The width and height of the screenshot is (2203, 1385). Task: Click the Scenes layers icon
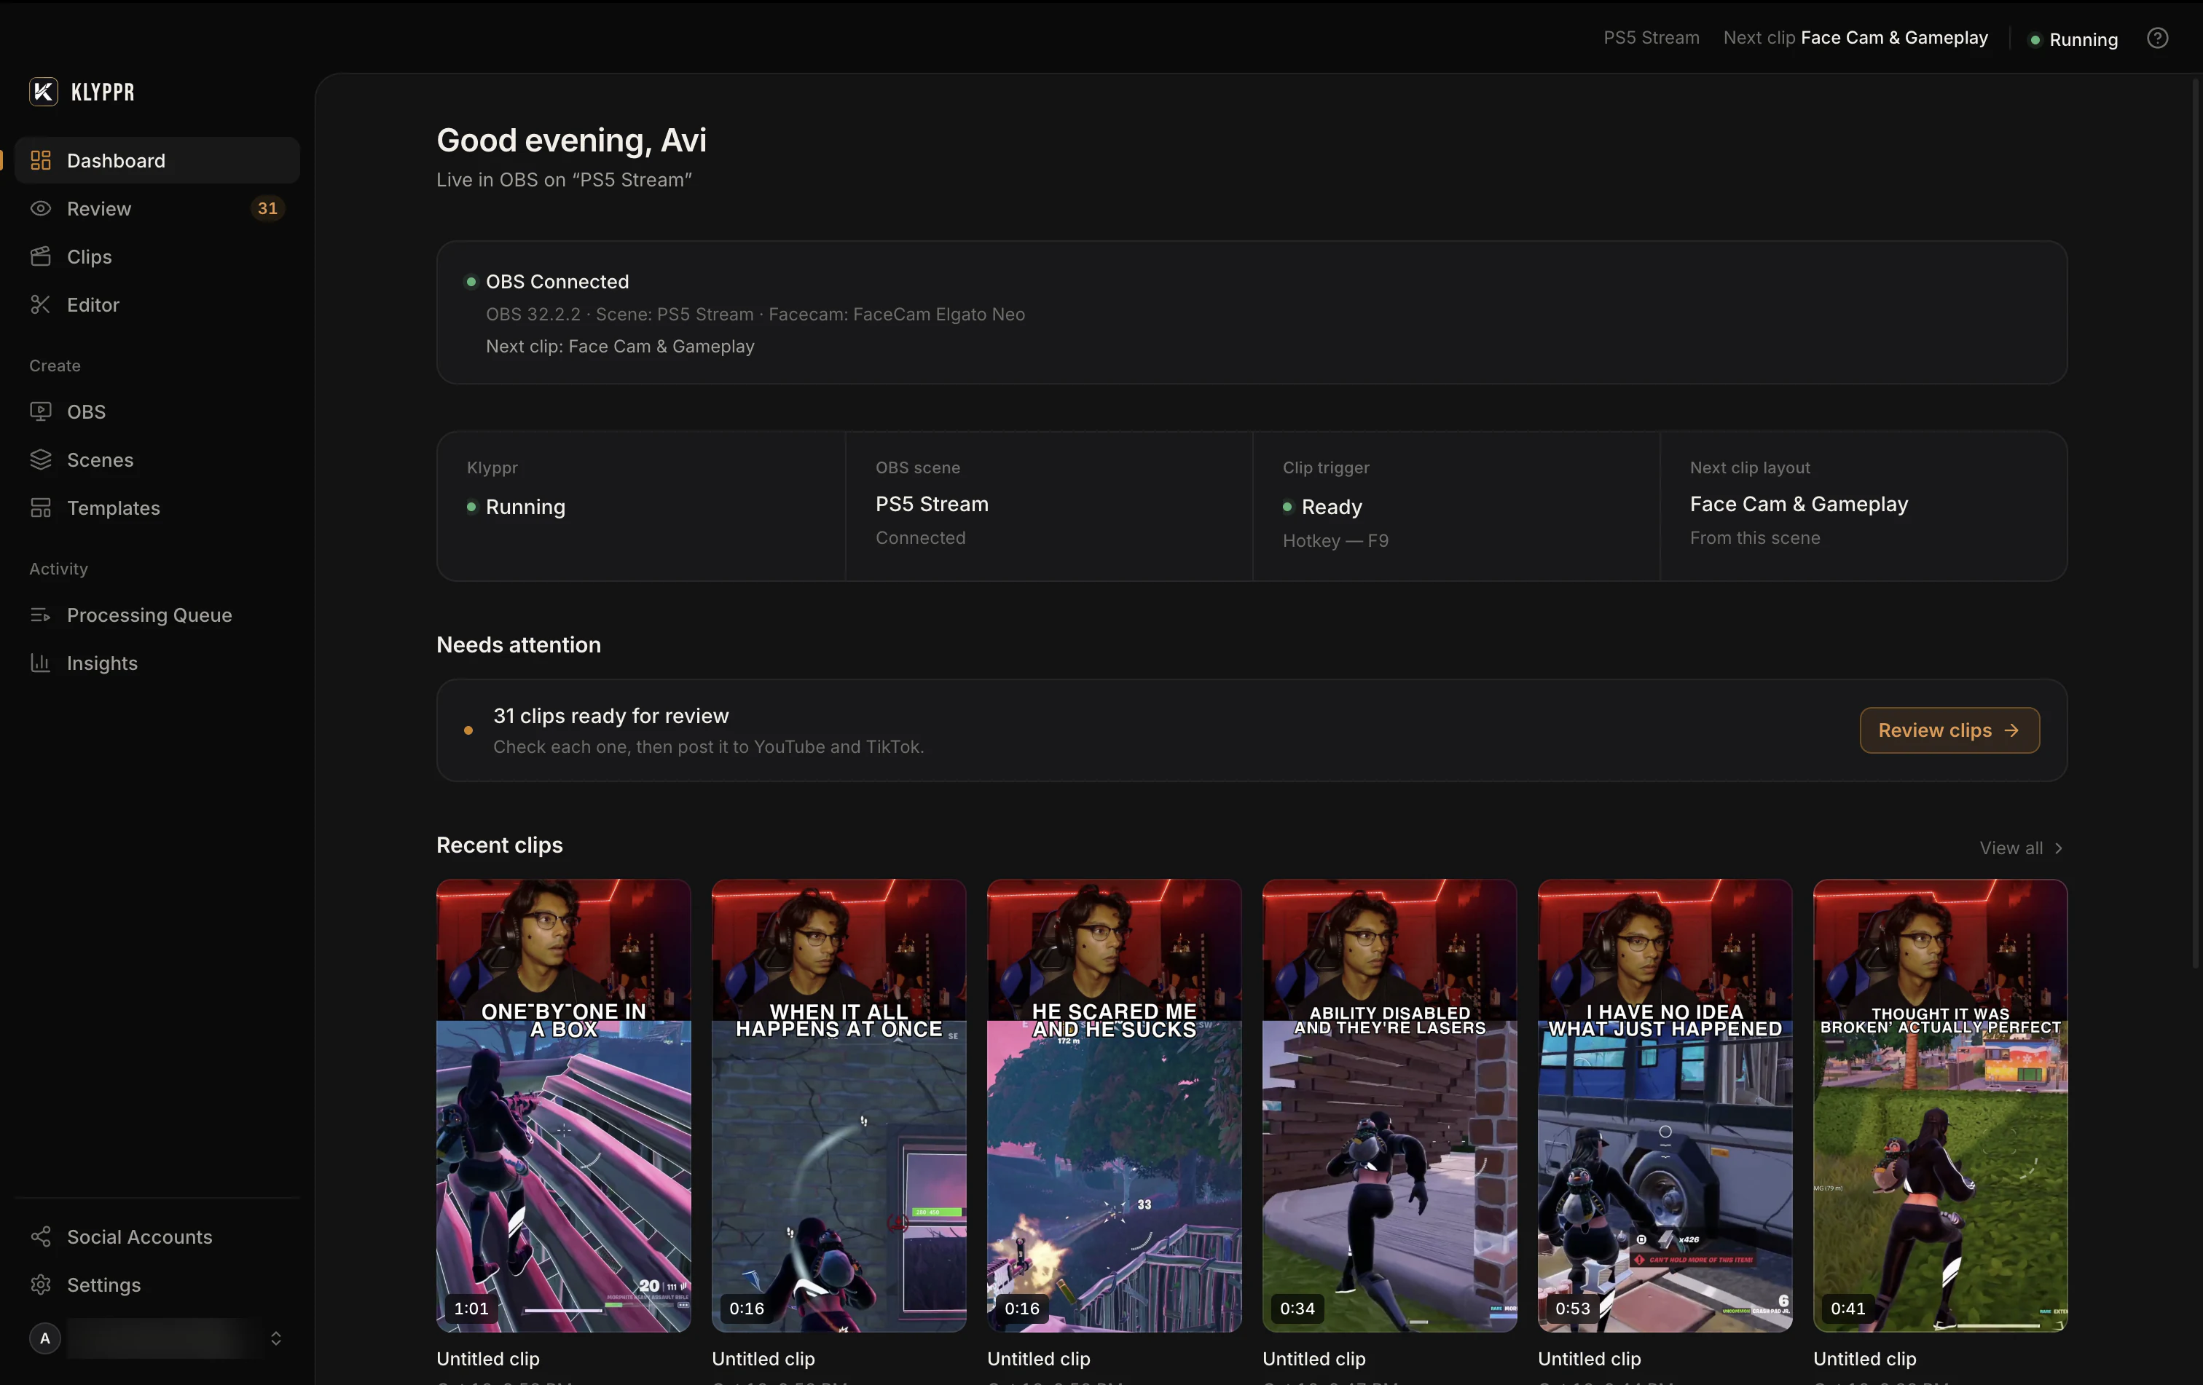40,459
